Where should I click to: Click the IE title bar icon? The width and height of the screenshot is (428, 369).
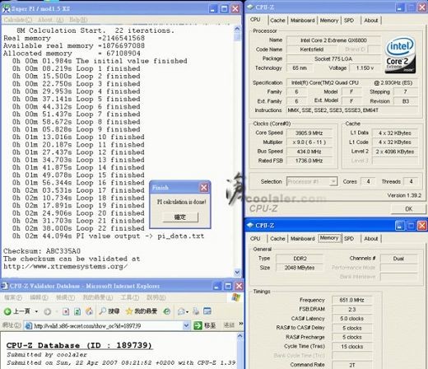click(x=4, y=286)
